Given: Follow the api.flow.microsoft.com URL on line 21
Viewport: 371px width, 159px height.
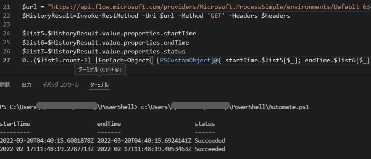Looking at the screenshot, I should [211, 7].
